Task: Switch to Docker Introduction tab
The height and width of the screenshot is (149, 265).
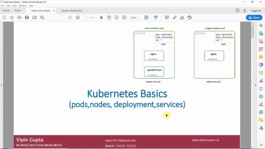Action: (x=72, y=10)
